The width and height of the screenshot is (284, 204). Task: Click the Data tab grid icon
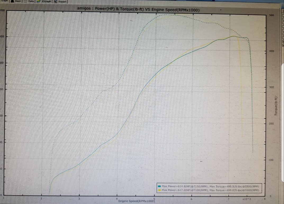[25, 1]
